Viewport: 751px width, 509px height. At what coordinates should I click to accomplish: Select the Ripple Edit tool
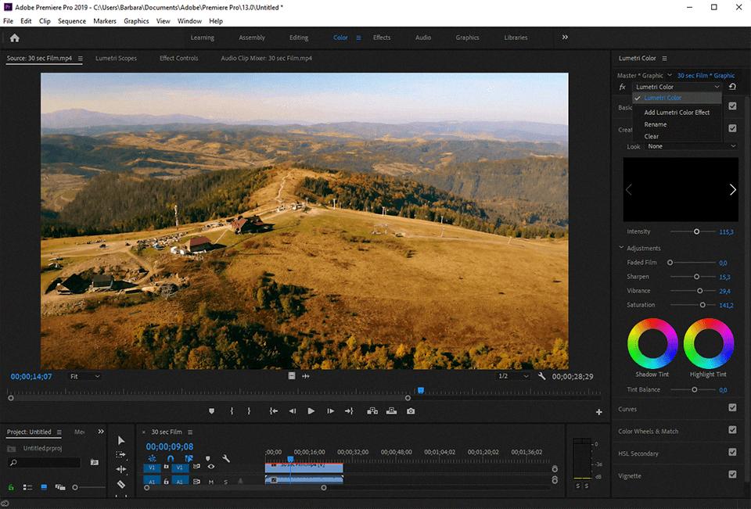[121, 469]
